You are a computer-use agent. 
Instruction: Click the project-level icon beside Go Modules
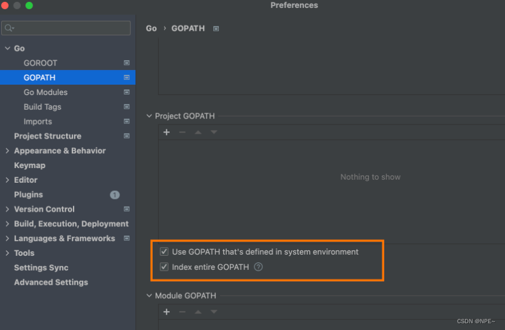pyautogui.click(x=127, y=92)
